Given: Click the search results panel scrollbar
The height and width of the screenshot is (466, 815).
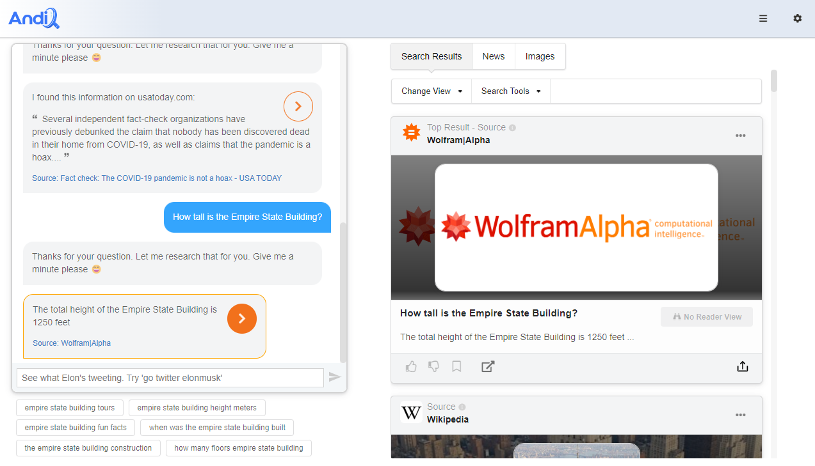Looking at the screenshot, I should 774,81.
